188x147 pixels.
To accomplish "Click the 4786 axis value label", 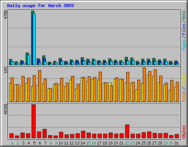I will [6, 14].
